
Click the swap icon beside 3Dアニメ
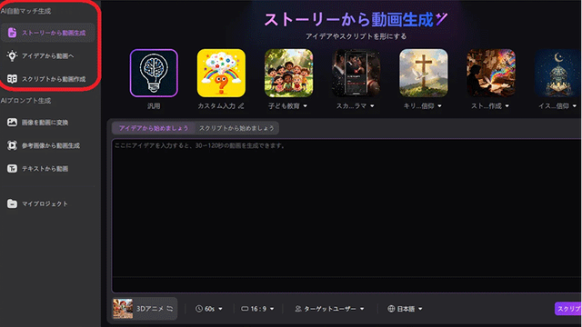pyautogui.click(x=170, y=309)
